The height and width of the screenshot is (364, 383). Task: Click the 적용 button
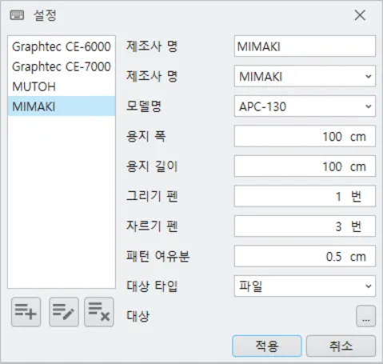click(x=267, y=346)
